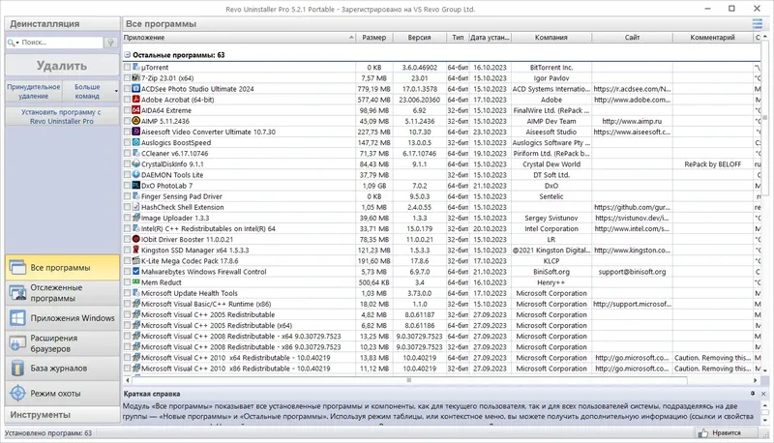Click into the Поиск search field
Viewport: 774px width, 443px height.
(61, 43)
